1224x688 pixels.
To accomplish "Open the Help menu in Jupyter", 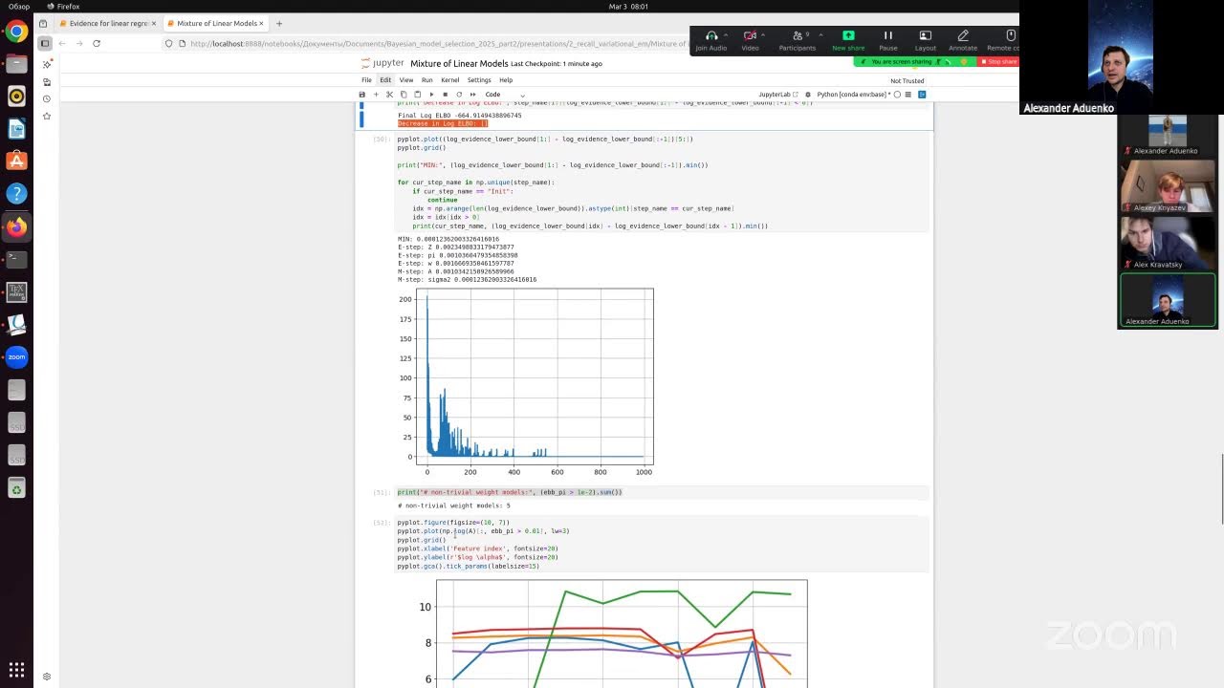I will (506, 80).
